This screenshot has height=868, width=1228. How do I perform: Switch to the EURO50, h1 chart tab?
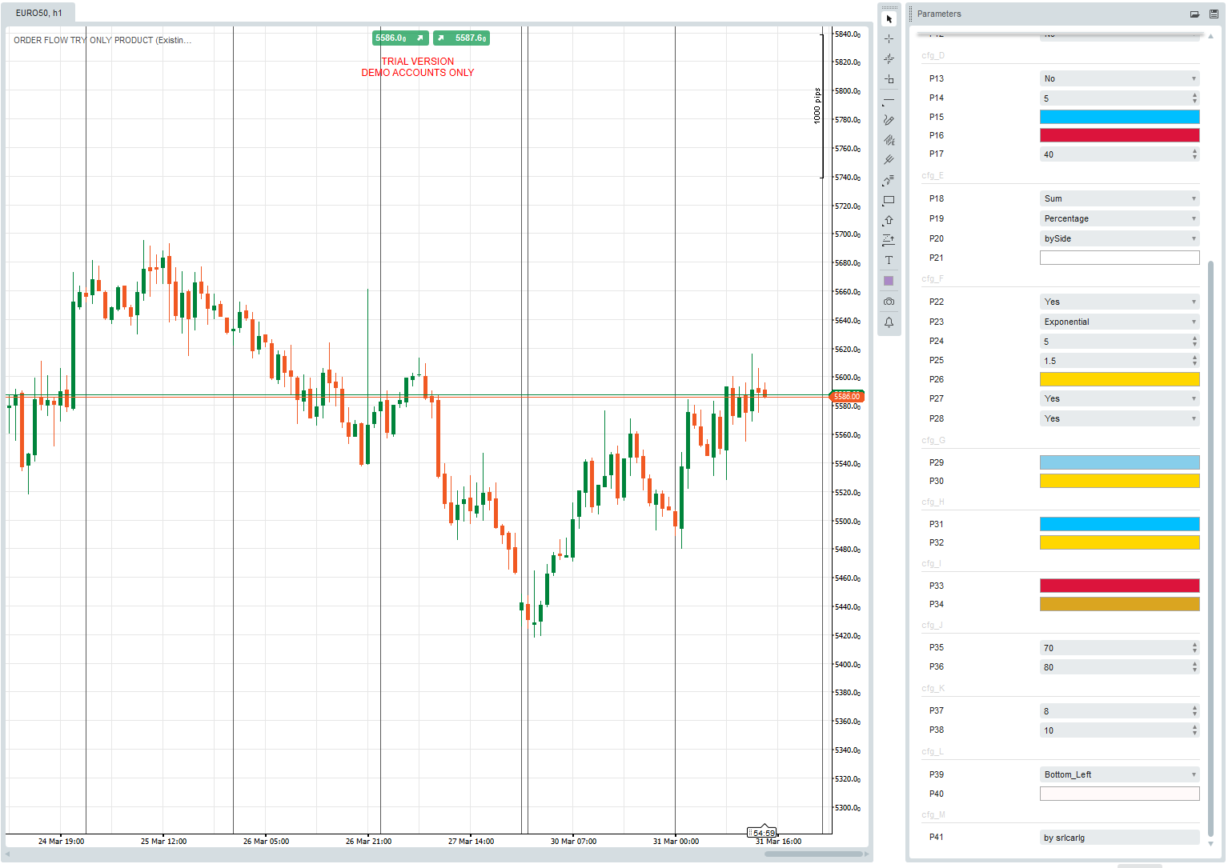pyautogui.click(x=37, y=13)
